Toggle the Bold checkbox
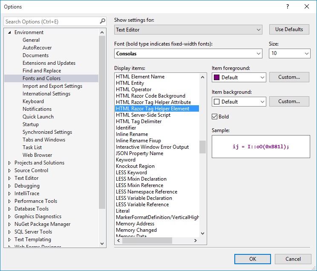This screenshot has width=317, height=271. (214, 116)
